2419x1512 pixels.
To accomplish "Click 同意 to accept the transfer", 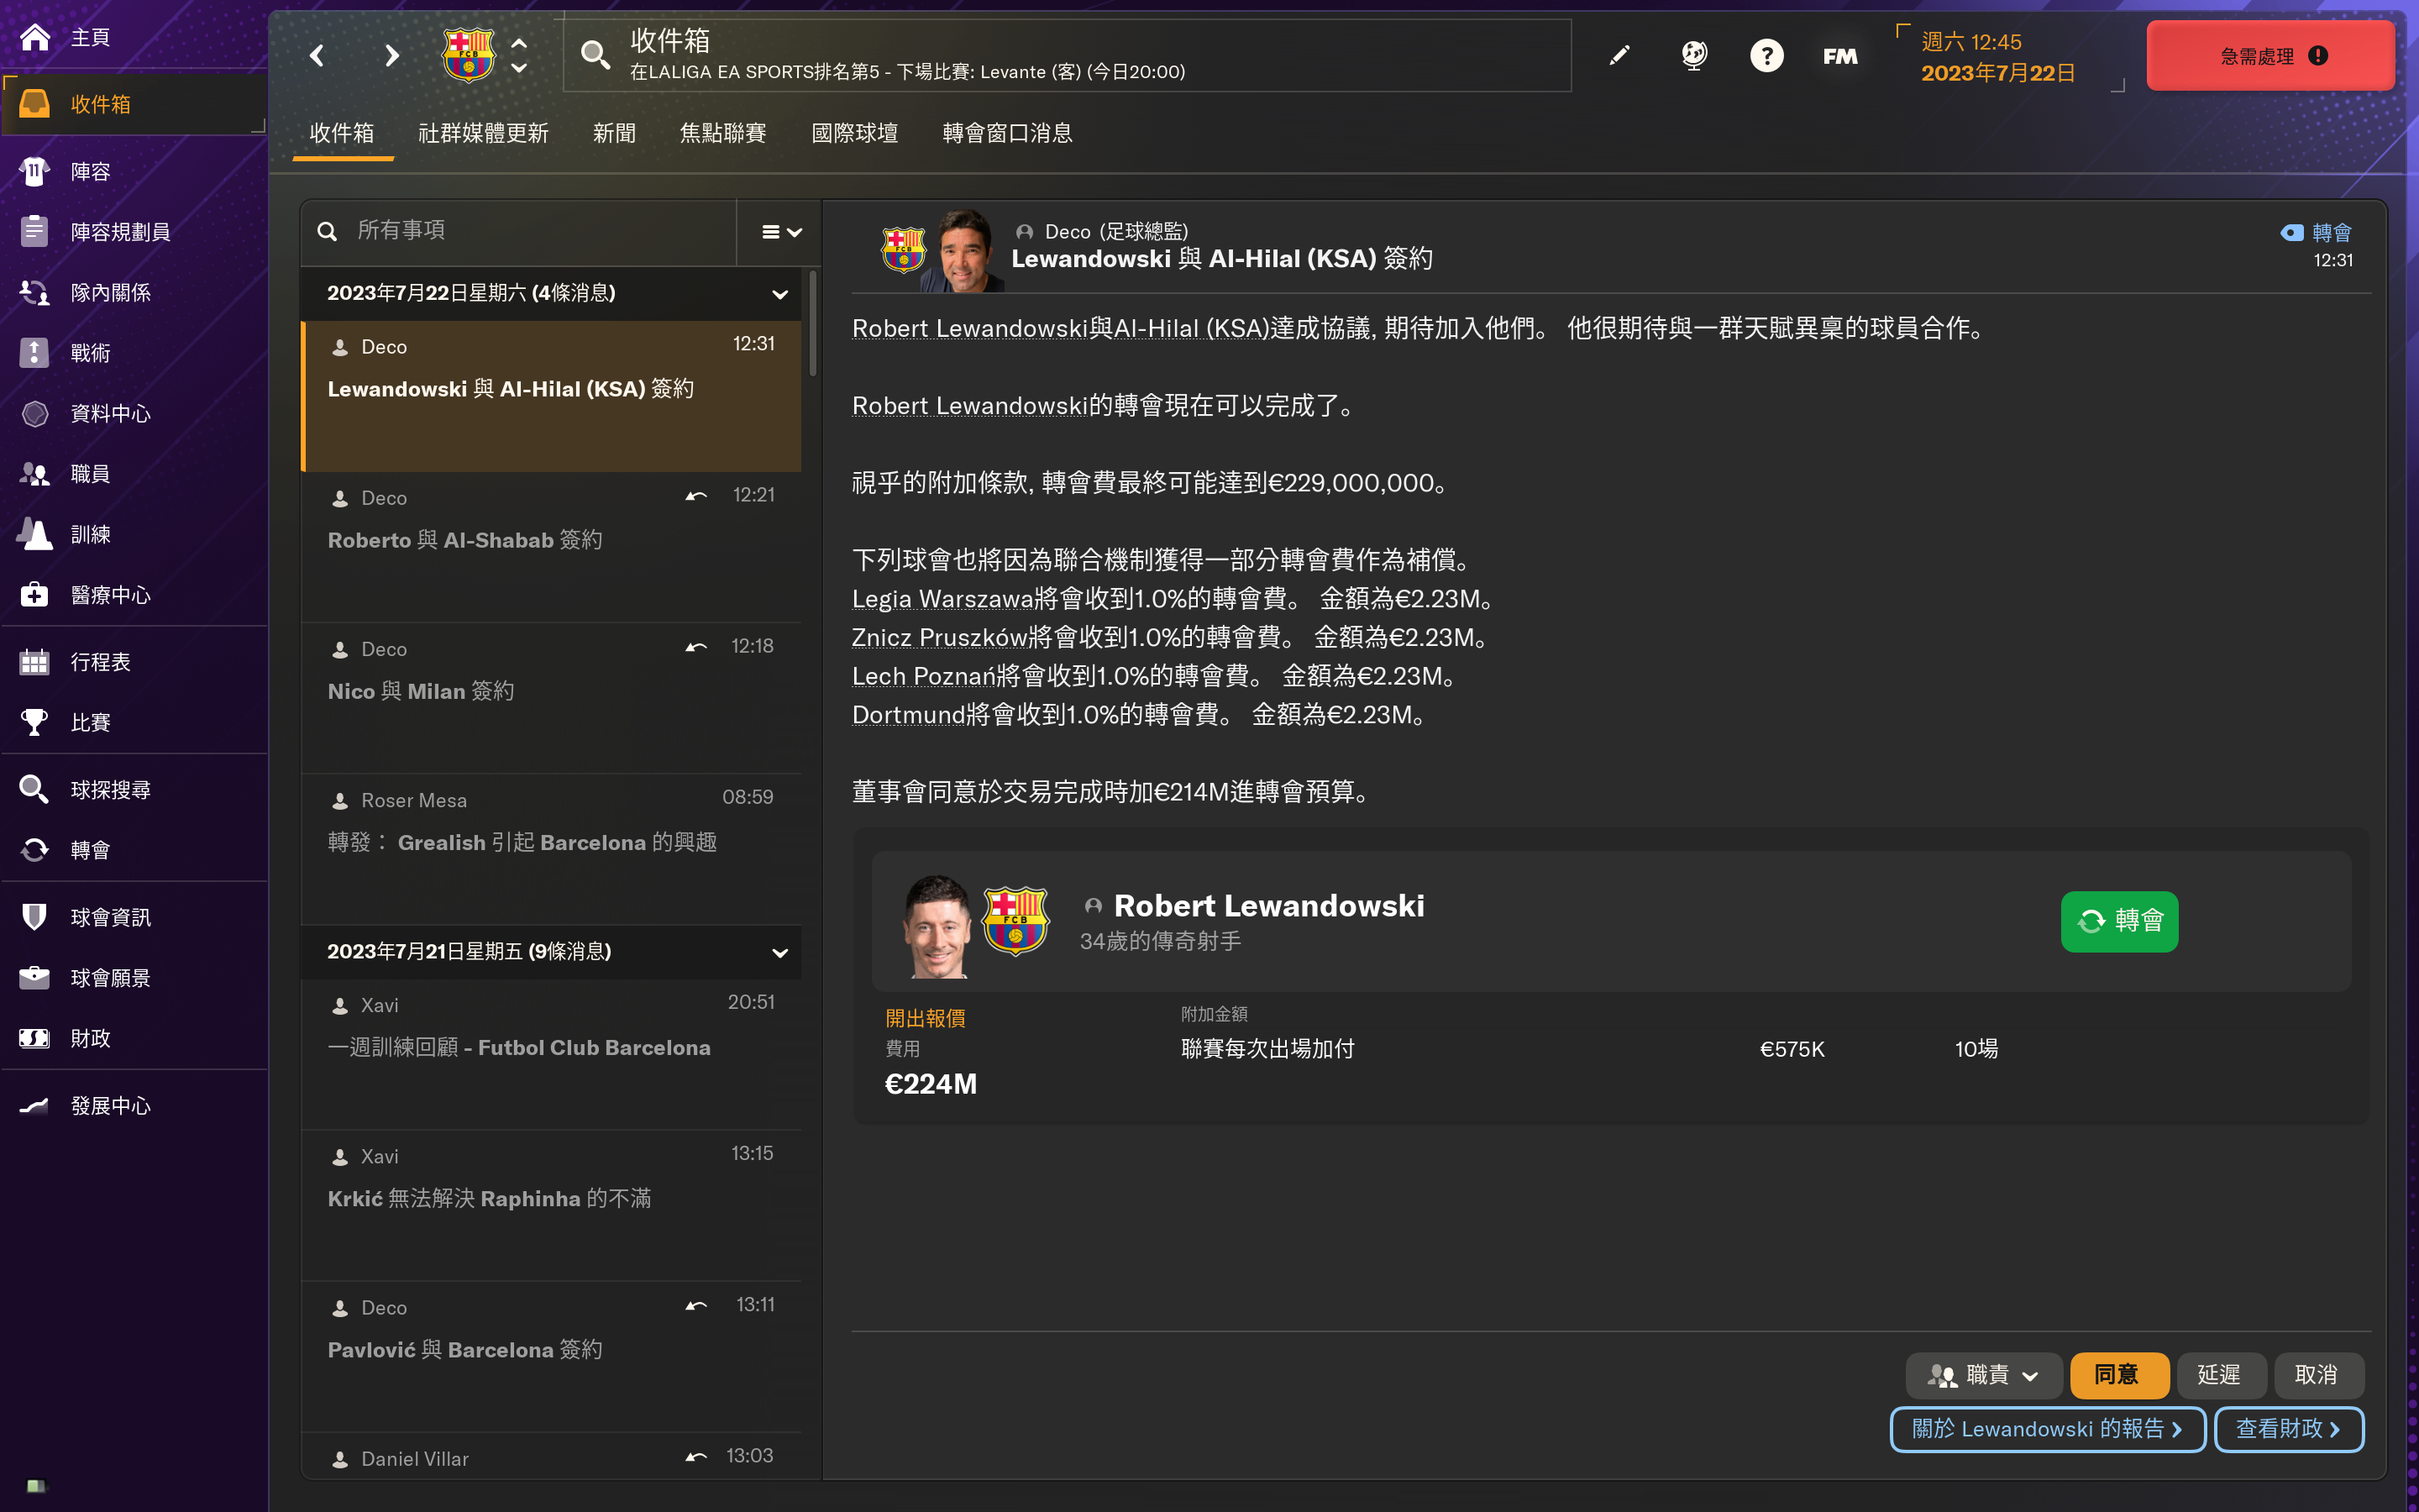I will [x=2118, y=1375].
